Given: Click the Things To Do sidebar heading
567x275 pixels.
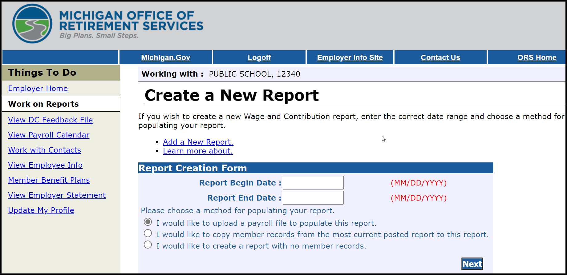Looking at the screenshot, I should coord(42,73).
